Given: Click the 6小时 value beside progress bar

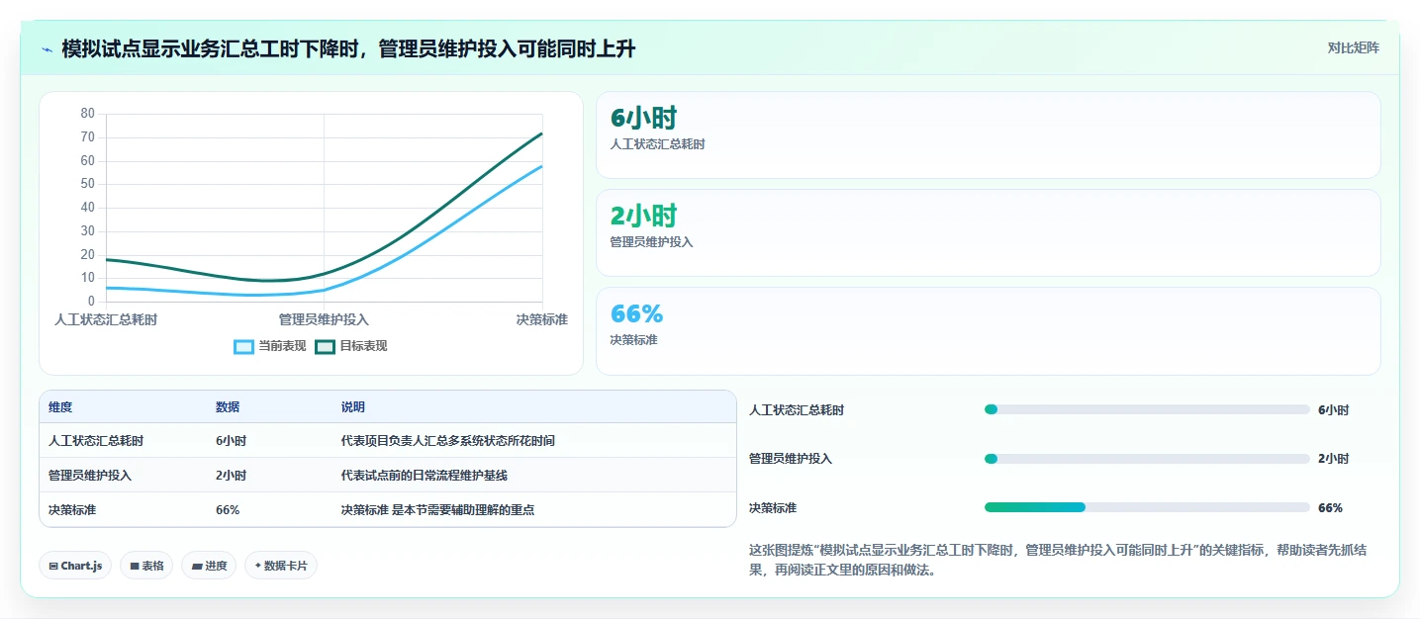Looking at the screenshot, I should click(1333, 409).
